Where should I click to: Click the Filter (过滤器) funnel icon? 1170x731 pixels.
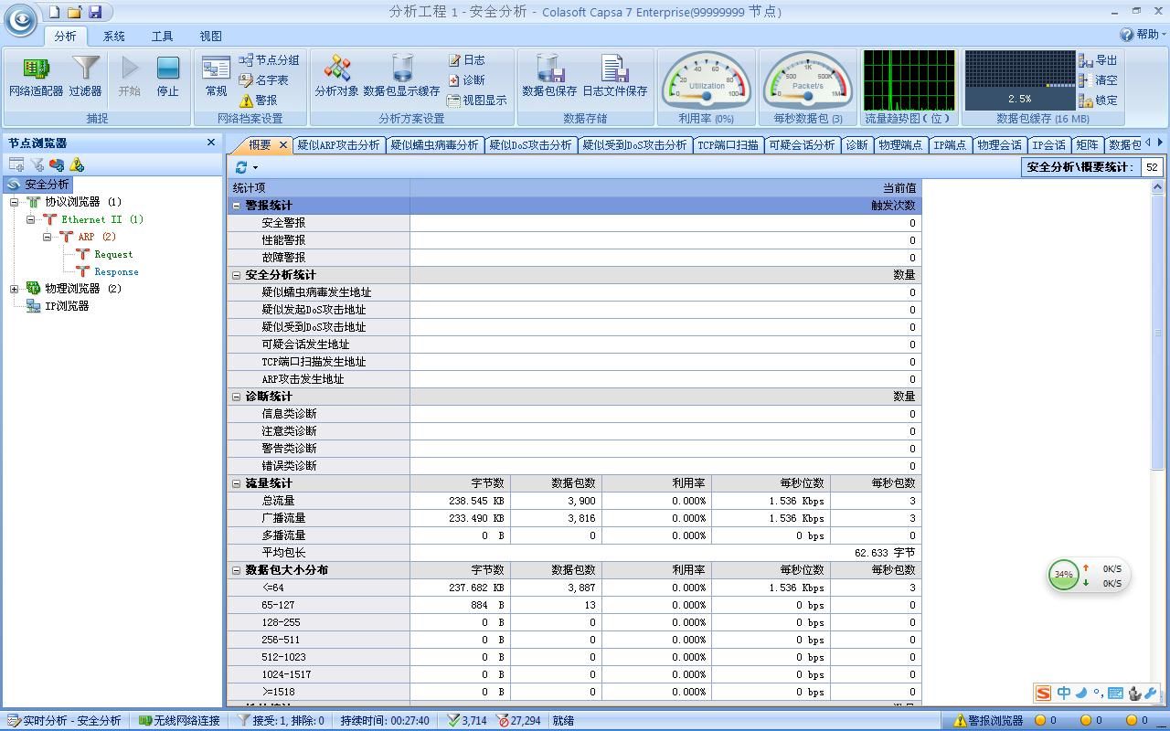[85, 76]
